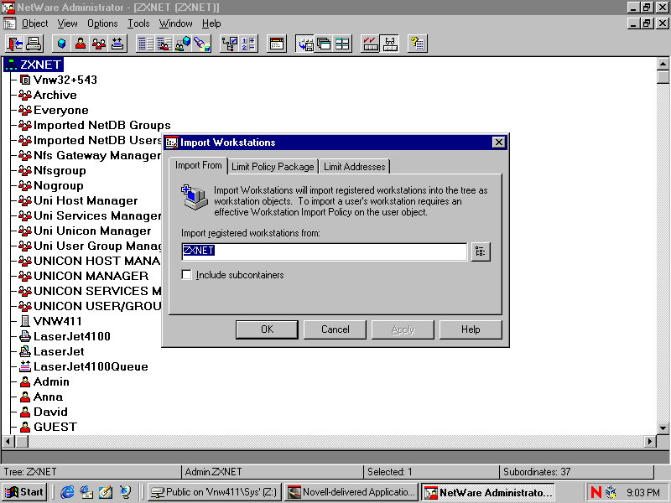671x503 pixels.
Task: Click the horizontal scrollbar right arrow
Action: click(650, 441)
